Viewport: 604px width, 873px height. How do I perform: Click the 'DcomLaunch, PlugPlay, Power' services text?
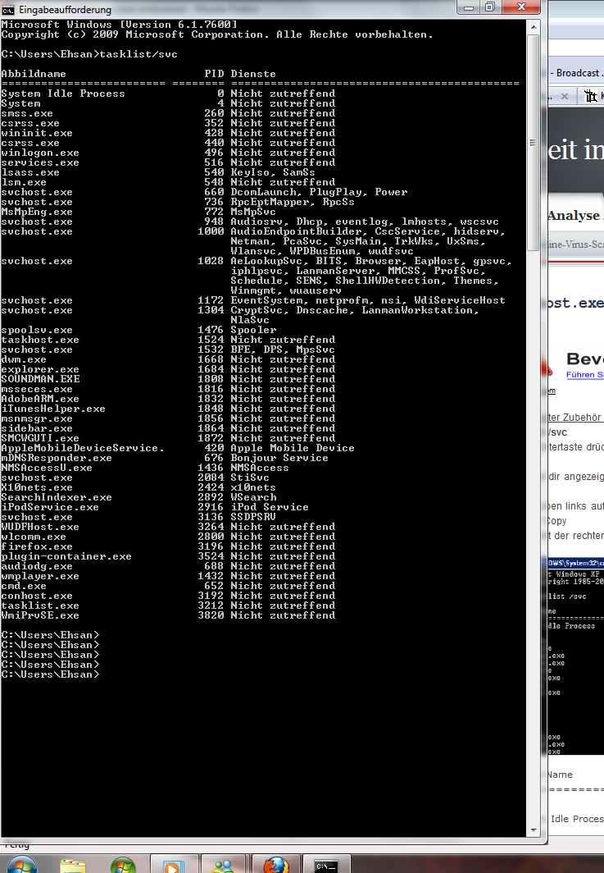click(319, 192)
